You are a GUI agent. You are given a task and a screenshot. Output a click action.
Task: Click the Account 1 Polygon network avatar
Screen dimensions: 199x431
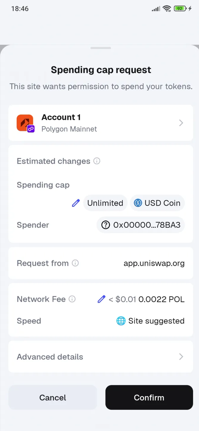25,123
